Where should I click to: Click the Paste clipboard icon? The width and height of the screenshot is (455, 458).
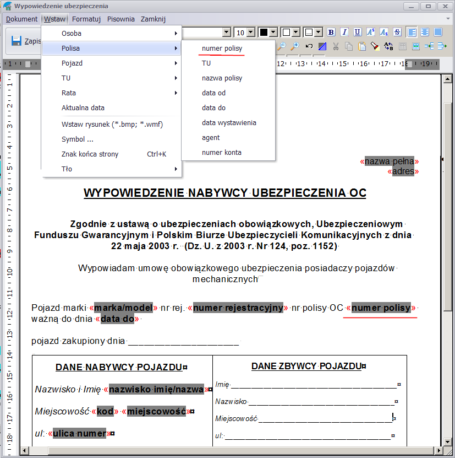tap(362, 46)
